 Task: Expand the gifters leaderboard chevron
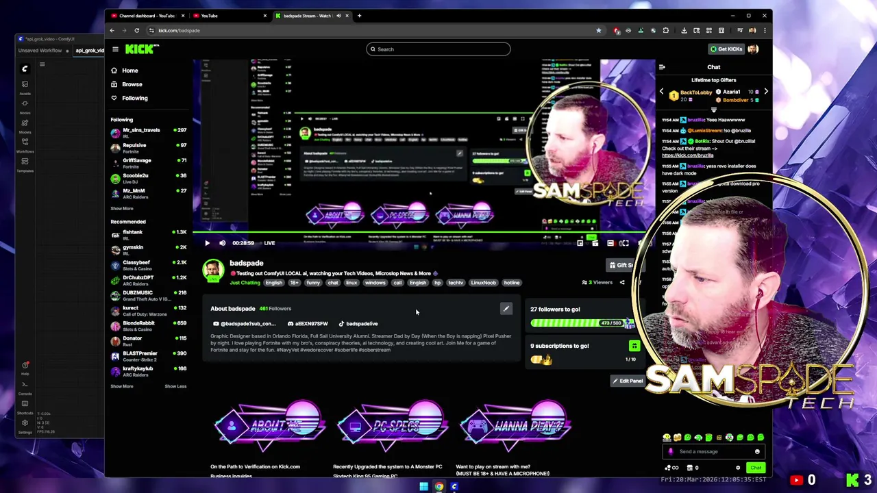(713, 109)
